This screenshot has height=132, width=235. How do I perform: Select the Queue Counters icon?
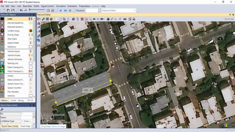tap(2, 88)
